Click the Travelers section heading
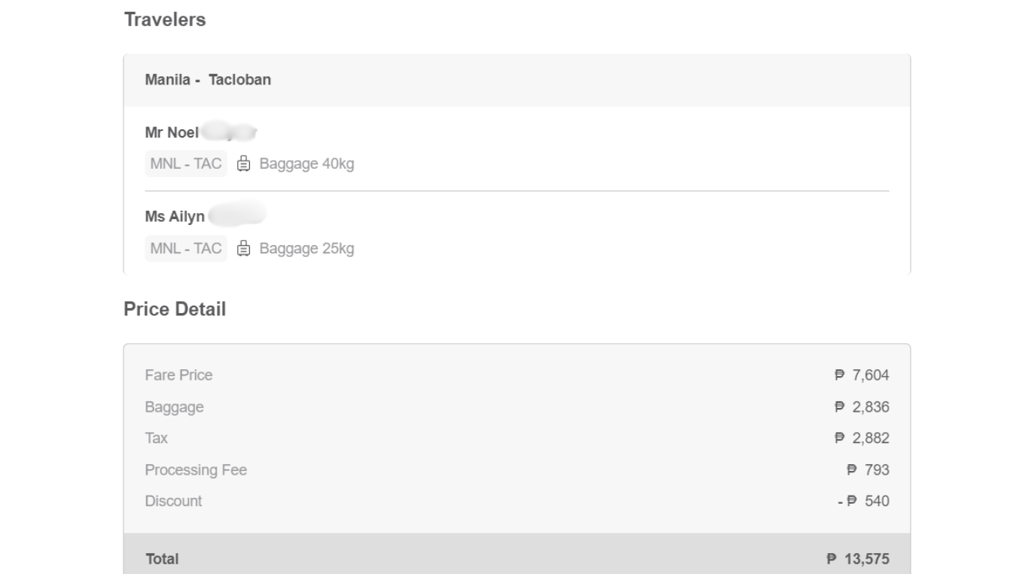This screenshot has height=574, width=1022. [165, 20]
